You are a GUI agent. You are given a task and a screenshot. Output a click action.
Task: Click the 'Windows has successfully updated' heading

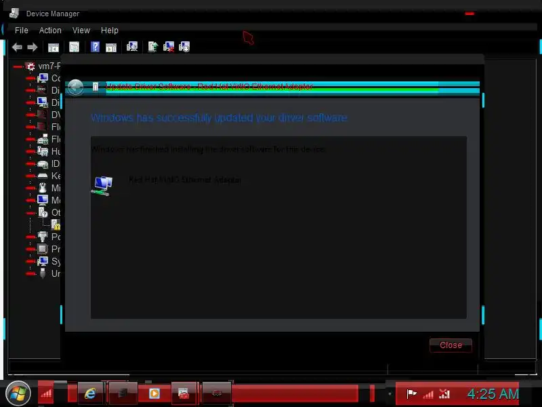(x=219, y=117)
